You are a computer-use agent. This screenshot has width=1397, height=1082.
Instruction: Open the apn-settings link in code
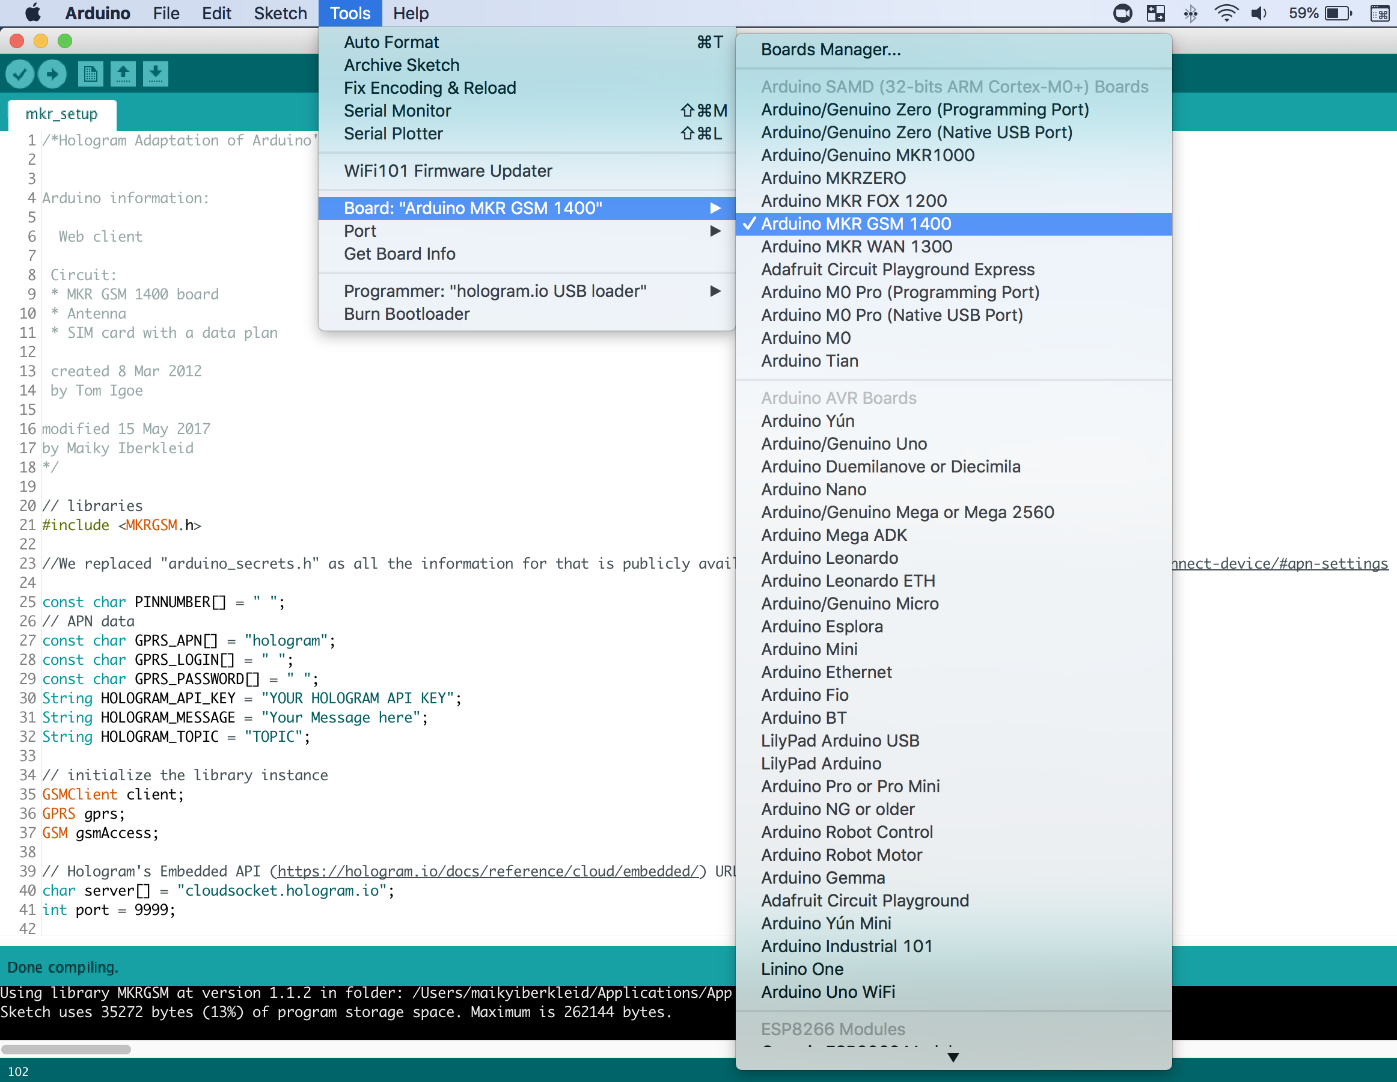point(1280,564)
